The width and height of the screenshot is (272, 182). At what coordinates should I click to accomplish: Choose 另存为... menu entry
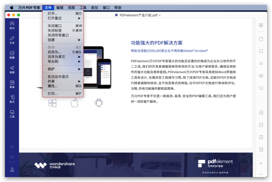click(x=63, y=52)
